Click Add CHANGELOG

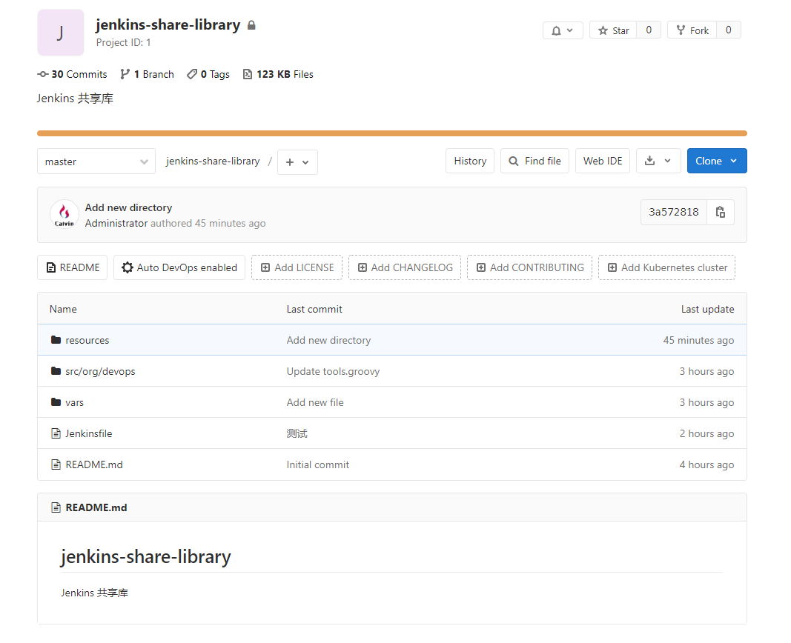tap(405, 267)
